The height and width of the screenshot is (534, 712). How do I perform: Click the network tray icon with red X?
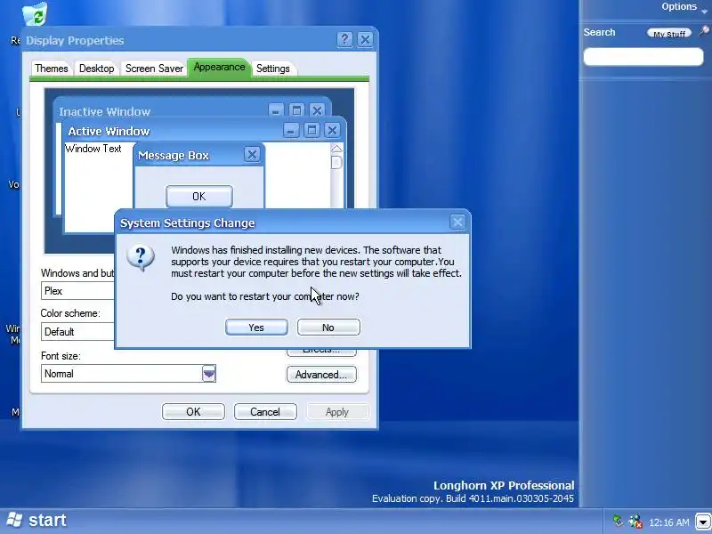[635, 522]
